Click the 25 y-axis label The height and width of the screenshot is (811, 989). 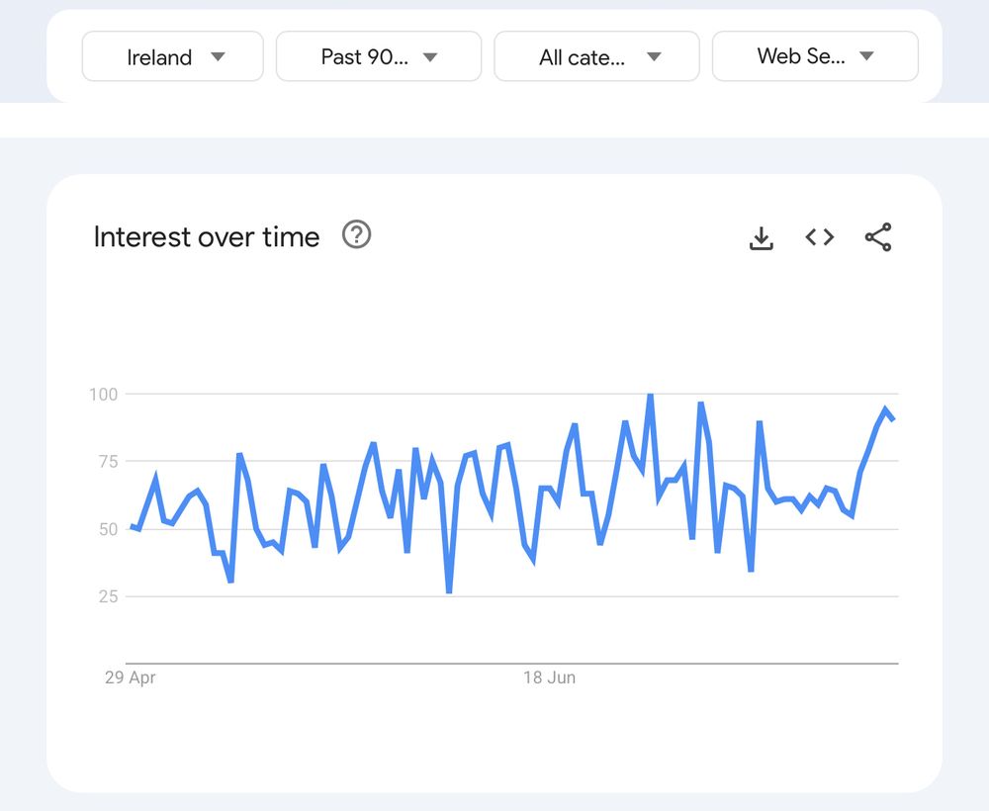tap(107, 596)
